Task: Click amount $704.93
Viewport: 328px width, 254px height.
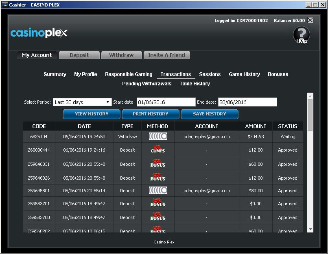Action: (256, 137)
